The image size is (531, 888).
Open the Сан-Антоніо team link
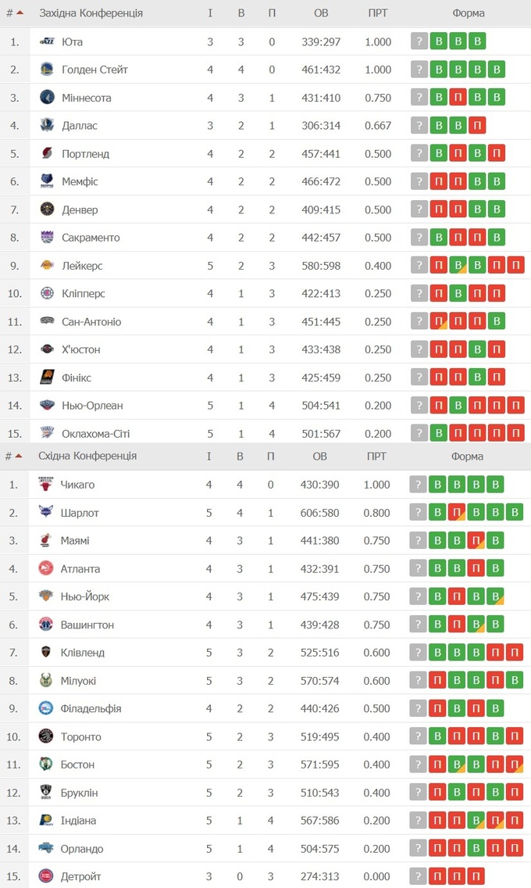point(91,322)
